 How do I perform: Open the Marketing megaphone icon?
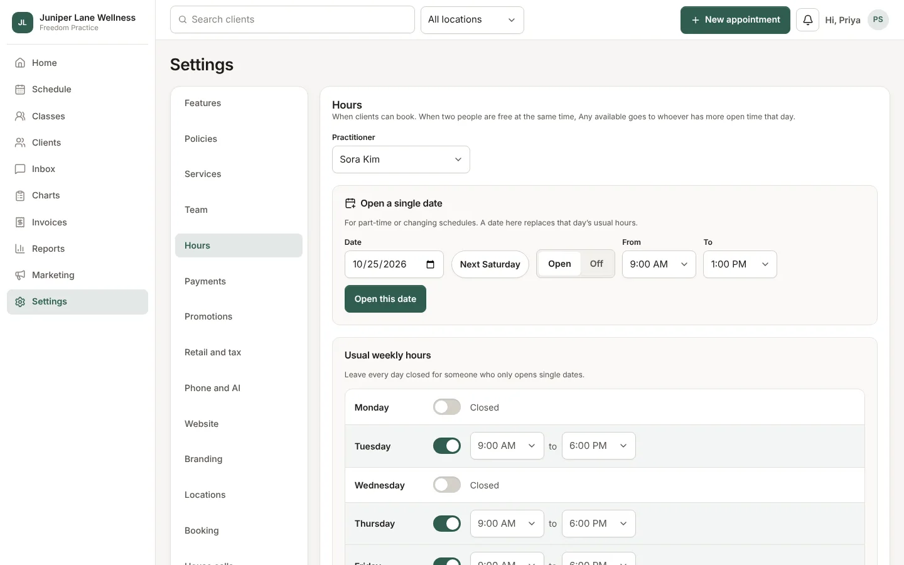click(20, 275)
